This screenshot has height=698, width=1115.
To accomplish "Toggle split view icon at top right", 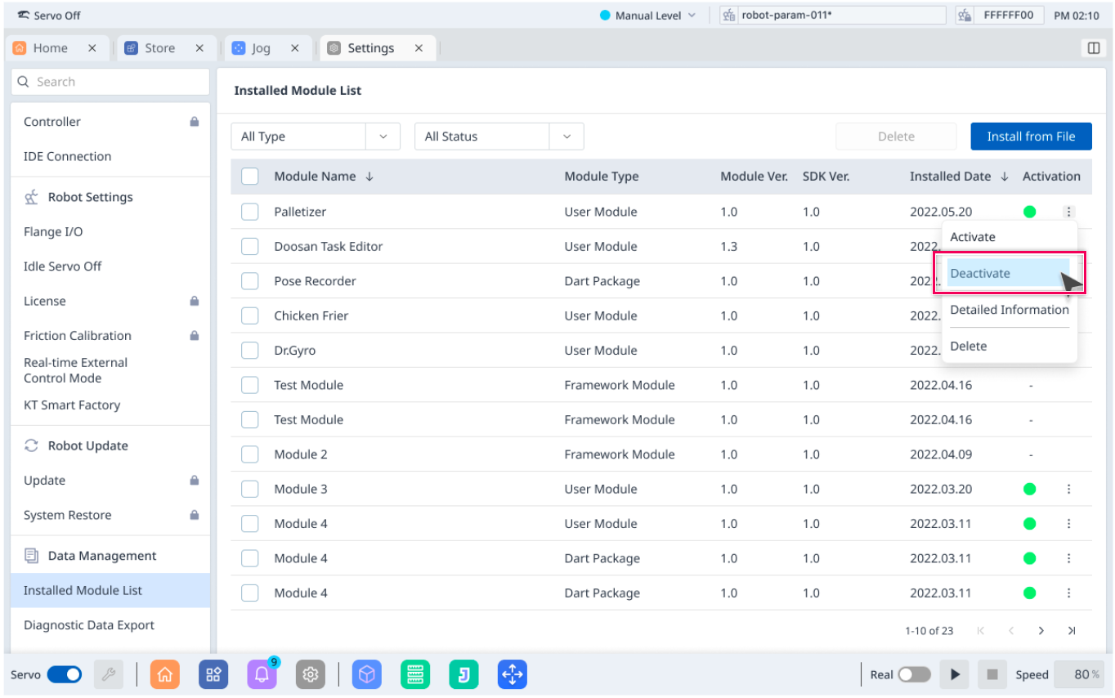I will (1093, 48).
